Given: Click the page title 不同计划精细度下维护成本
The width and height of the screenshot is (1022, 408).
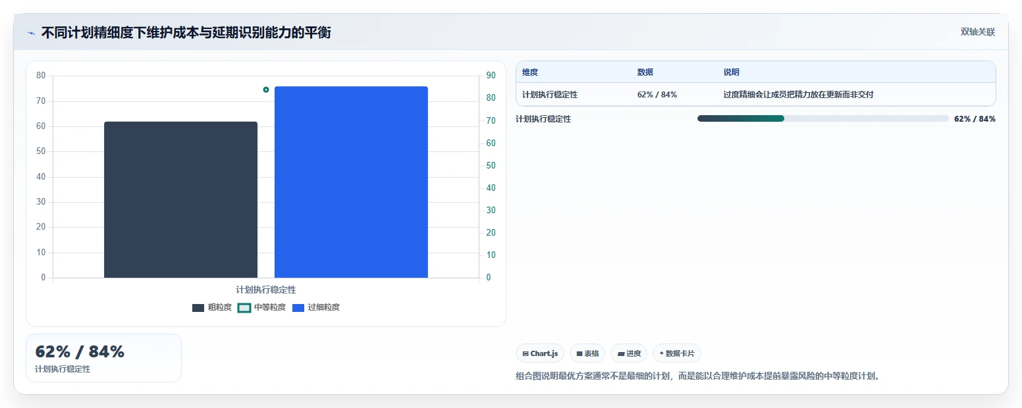Looking at the screenshot, I should click(x=186, y=32).
